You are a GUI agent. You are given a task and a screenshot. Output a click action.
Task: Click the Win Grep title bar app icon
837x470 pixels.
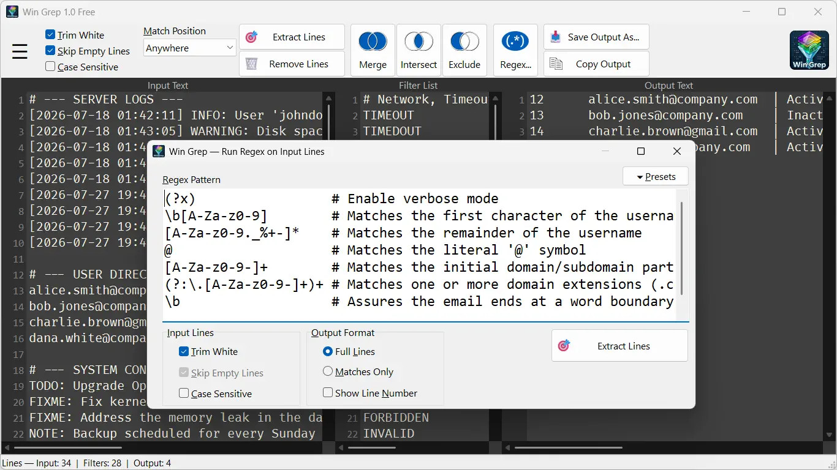12,12
